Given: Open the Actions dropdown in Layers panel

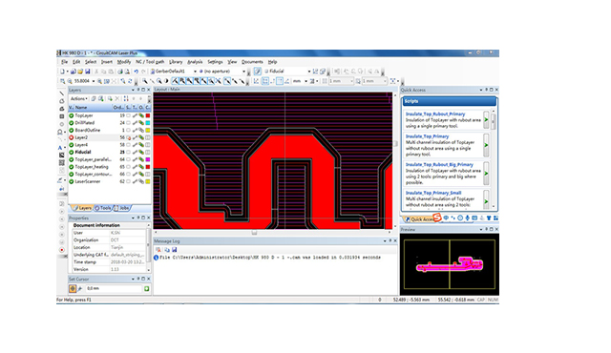Looking at the screenshot, I should (x=78, y=99).
